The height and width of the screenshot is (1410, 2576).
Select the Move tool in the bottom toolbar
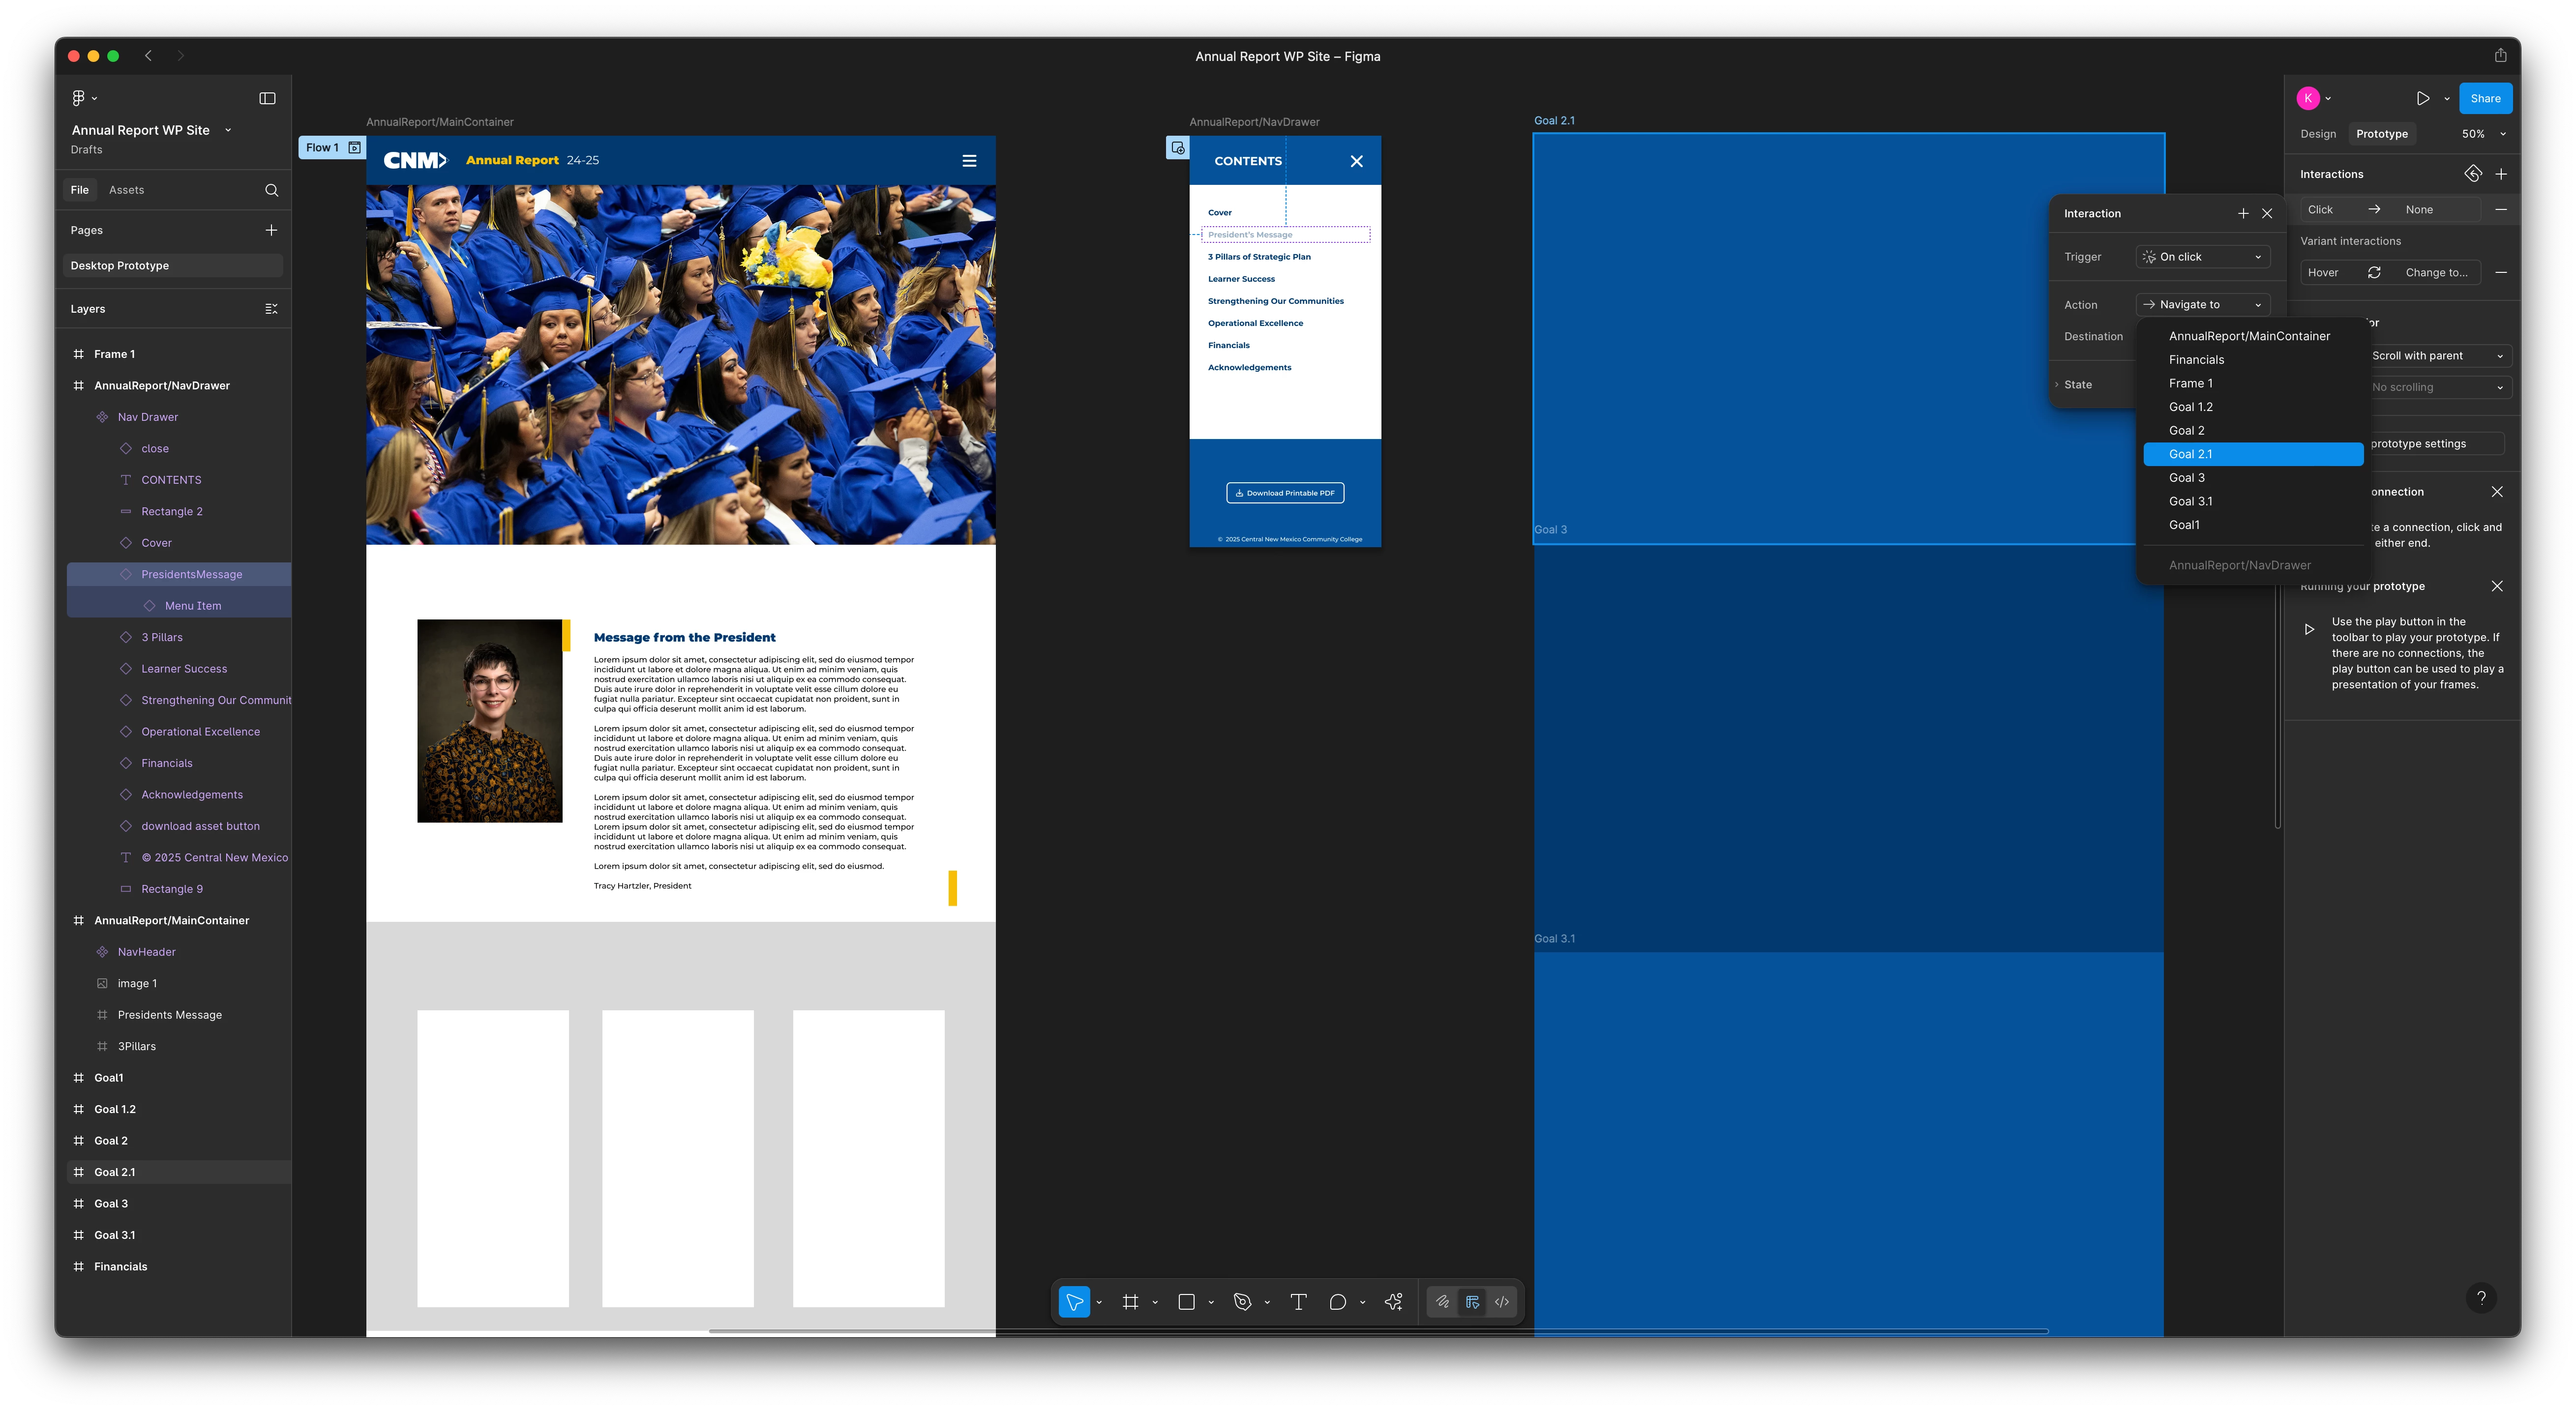tap(1074, 1302)
